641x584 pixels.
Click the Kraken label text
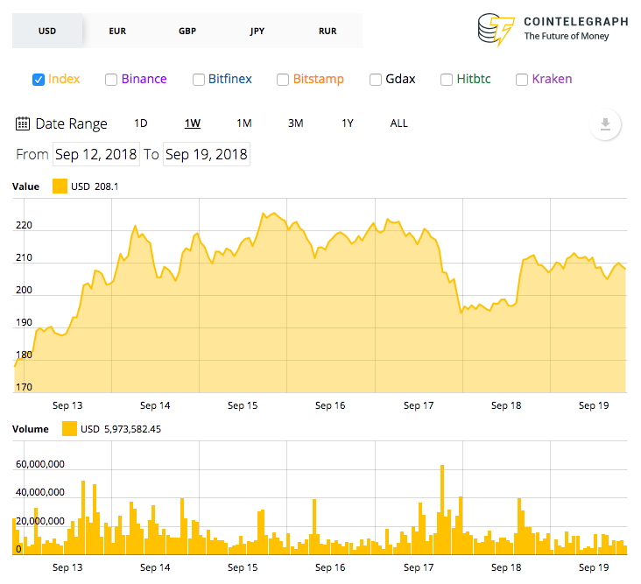552,79
